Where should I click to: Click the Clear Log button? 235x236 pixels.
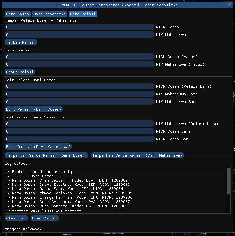point(17,218)
